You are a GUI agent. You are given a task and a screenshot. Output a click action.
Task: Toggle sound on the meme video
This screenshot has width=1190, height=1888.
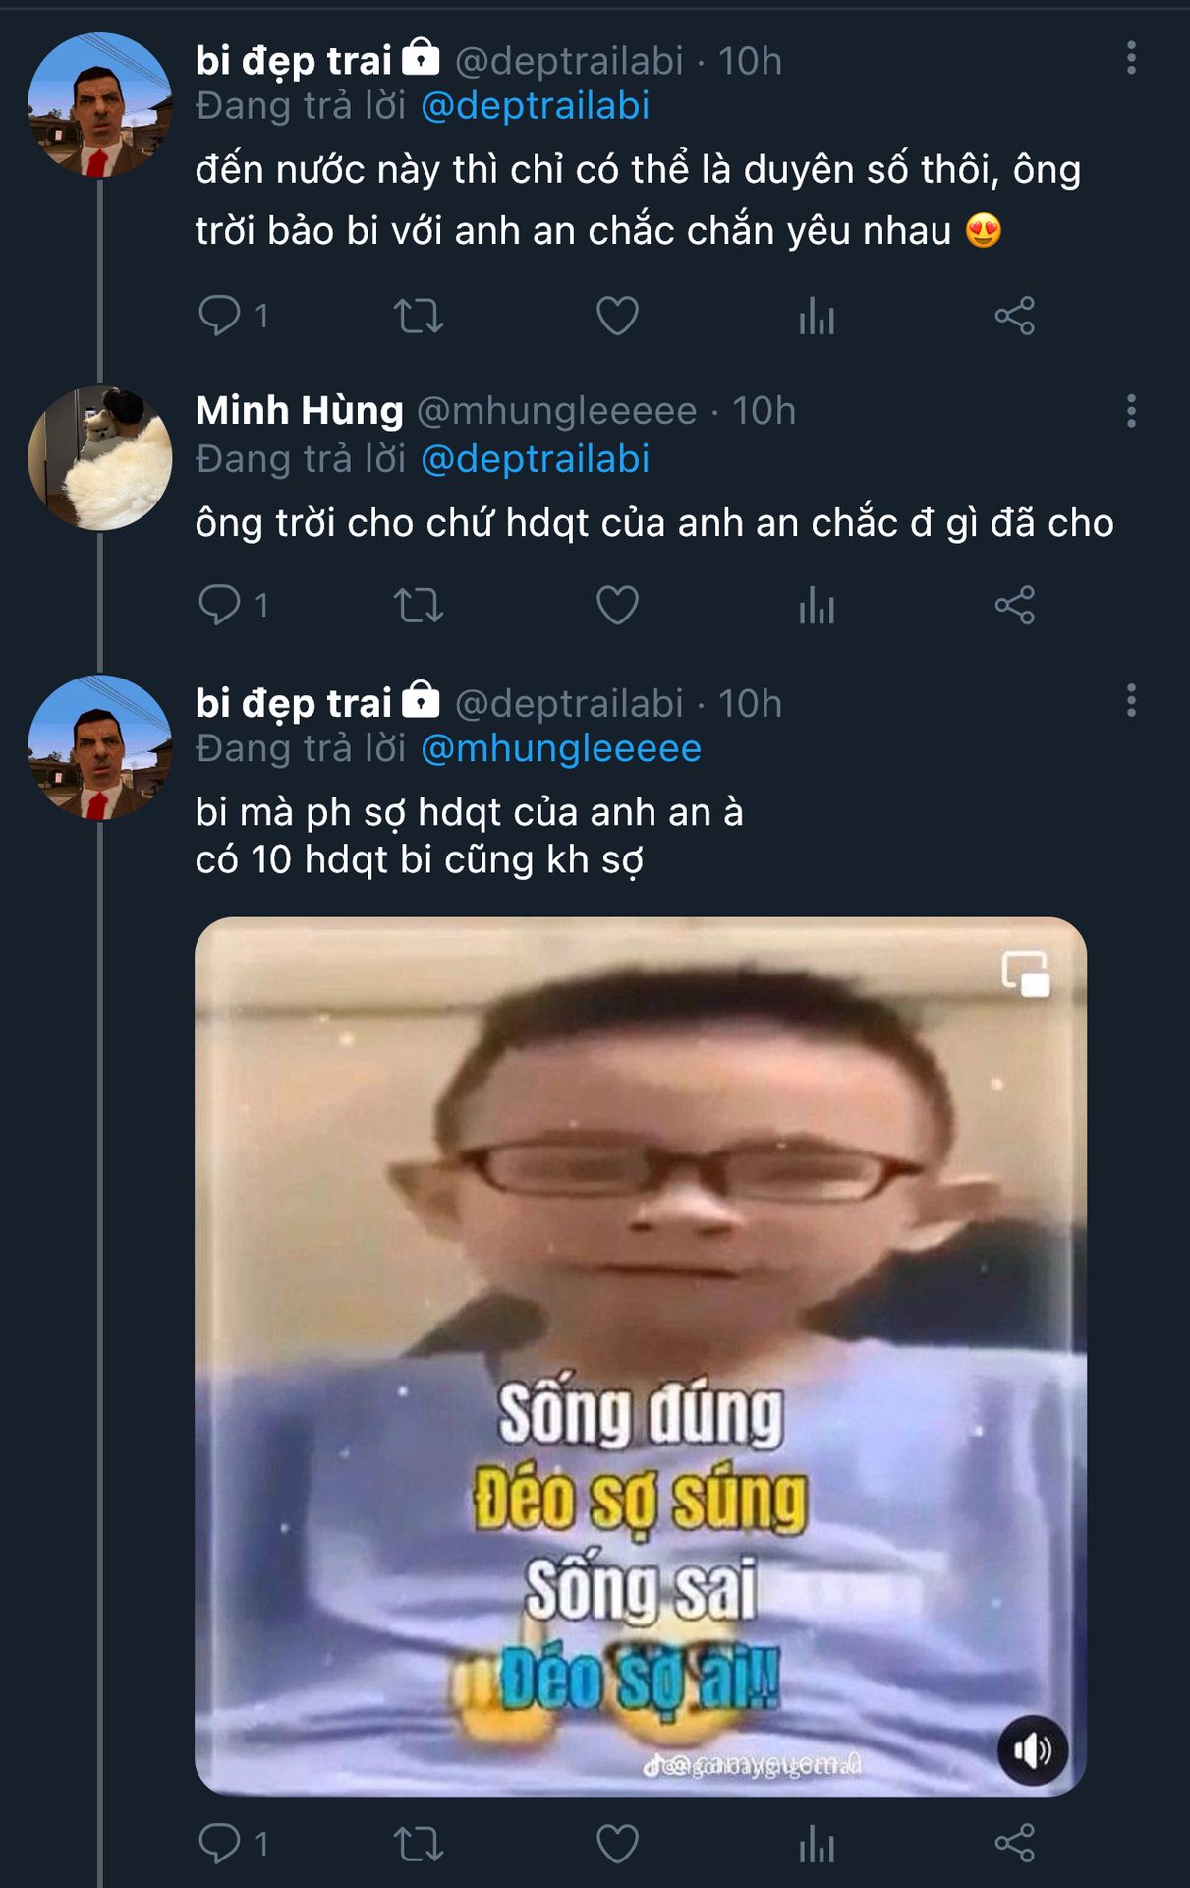tap(1032, 1750)
